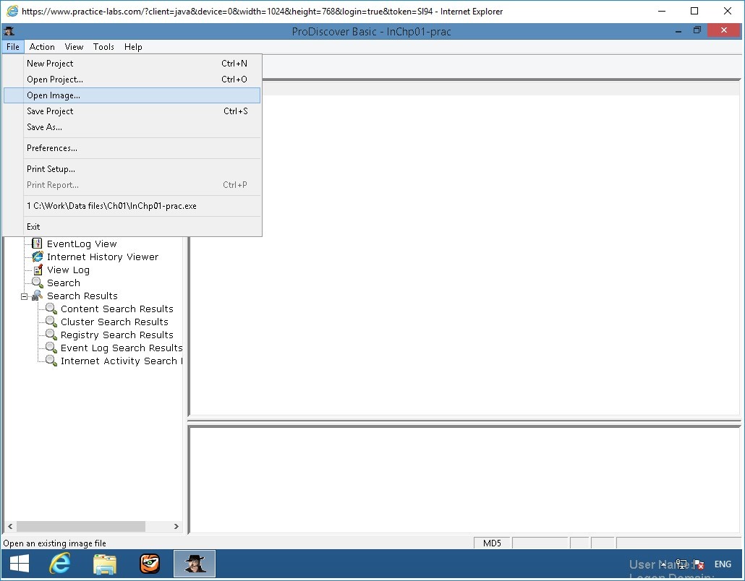
Task: Click the orange masked-face taskbar app
Action: [x=150, y=564]
